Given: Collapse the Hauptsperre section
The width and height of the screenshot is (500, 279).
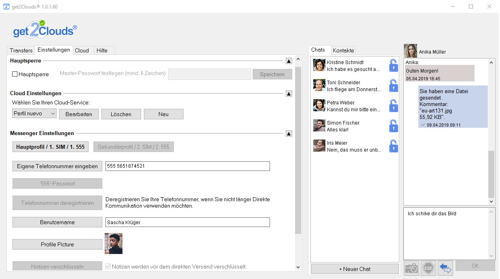Looking at the screenshot, I should [289, 61].
